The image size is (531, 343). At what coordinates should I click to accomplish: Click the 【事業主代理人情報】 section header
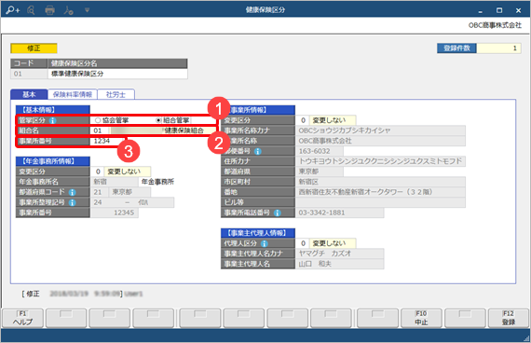tap(258, 233)
